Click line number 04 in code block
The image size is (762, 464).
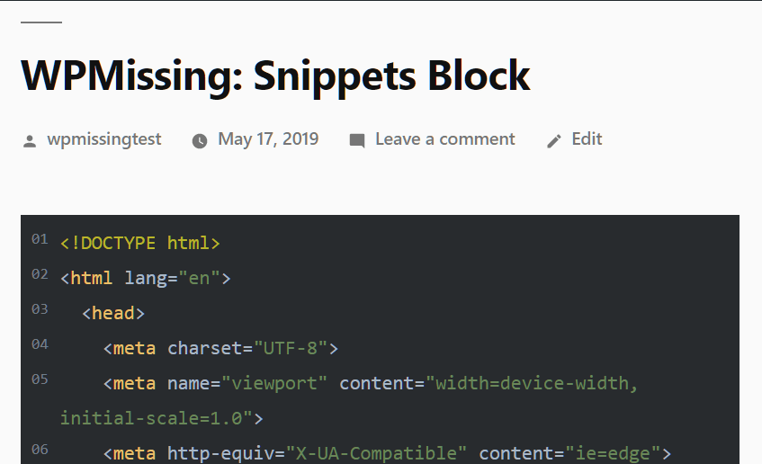click(x=40, y=344)
